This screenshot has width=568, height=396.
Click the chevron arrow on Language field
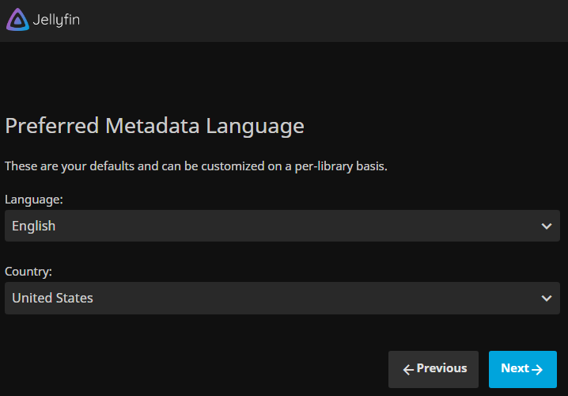pos(546,227)
